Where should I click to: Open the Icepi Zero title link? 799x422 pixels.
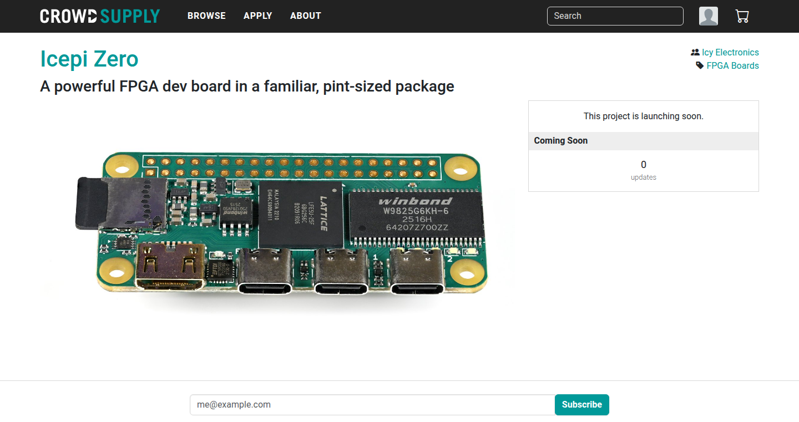pyautogui.click(x=89, y=59)
